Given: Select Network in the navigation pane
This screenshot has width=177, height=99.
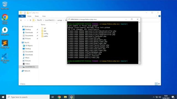Looking at the screenshot, I should (x=27, y=71).
